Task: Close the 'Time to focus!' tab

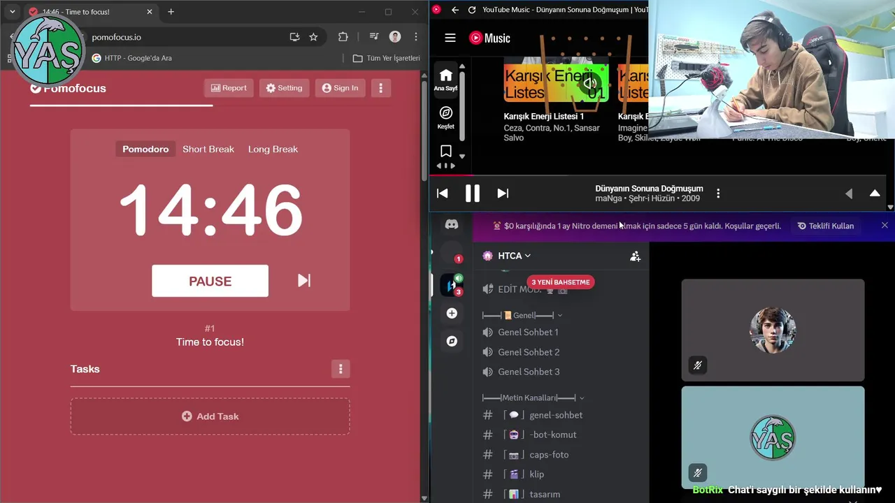Action: (150, 12)
